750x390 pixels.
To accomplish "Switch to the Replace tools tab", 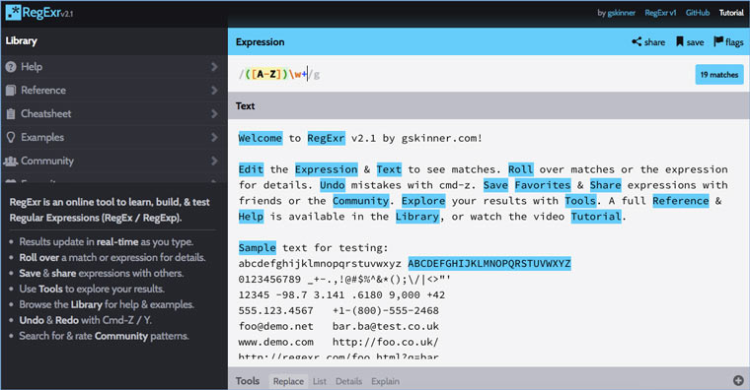I will pyautogui.click(x=288, y=381).
